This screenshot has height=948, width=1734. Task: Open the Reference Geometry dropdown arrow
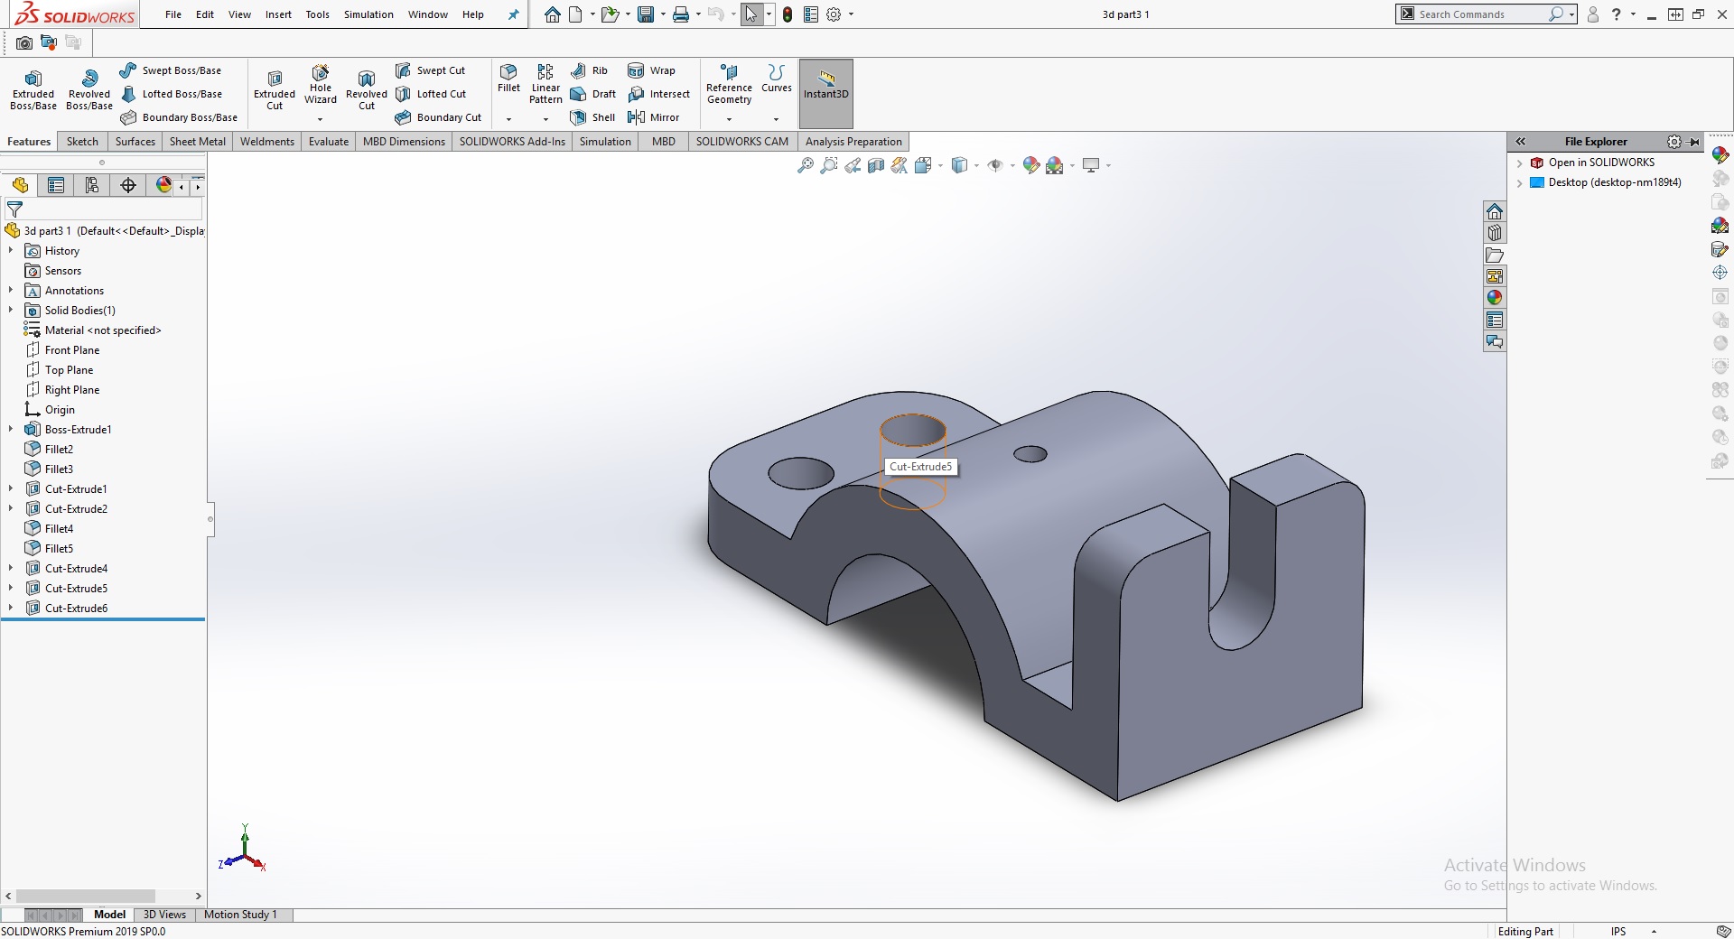coord(729,119)
